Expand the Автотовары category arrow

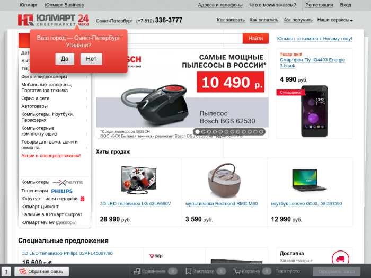pos(86,106)
